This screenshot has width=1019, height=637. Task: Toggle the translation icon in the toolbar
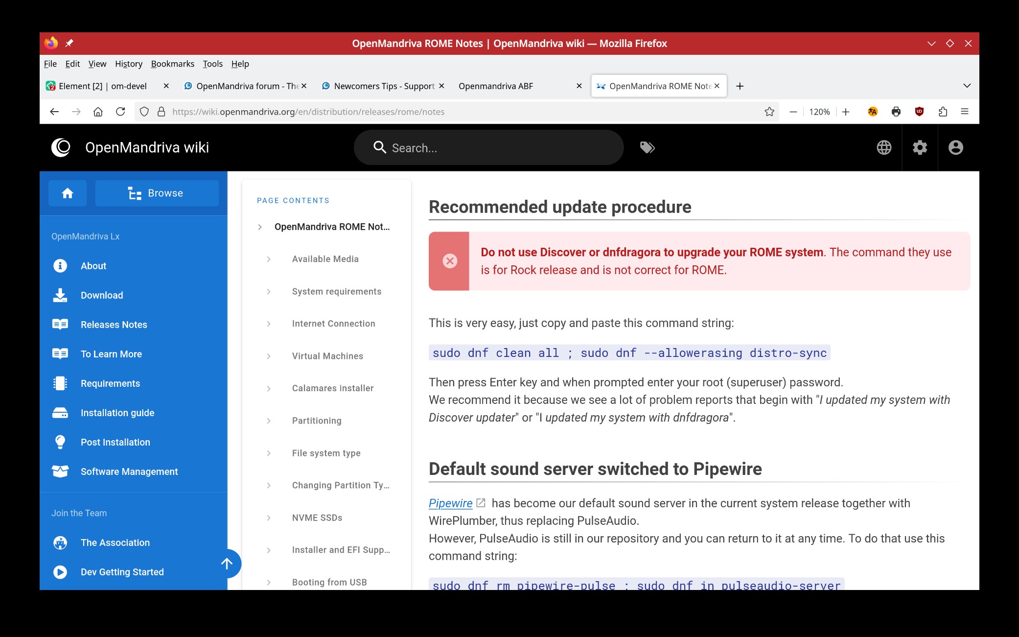(873, 112)
